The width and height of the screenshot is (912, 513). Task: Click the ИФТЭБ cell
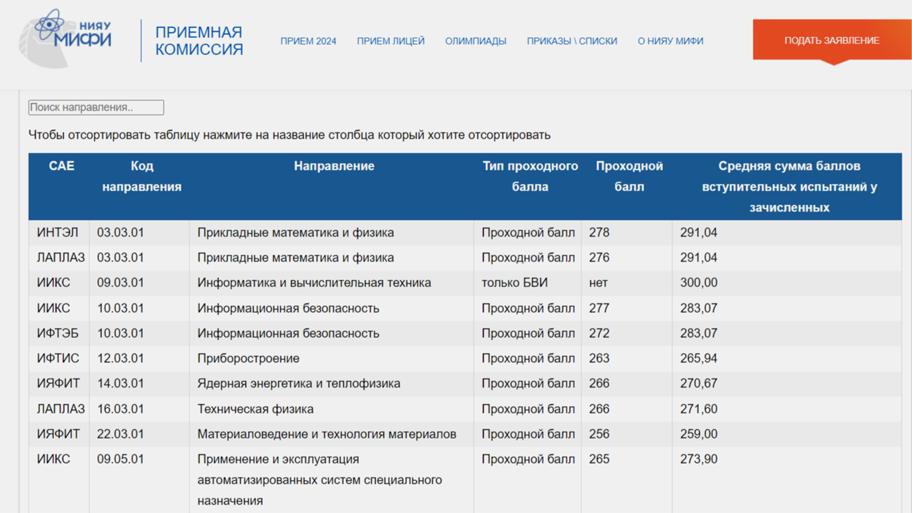[57, 334]
